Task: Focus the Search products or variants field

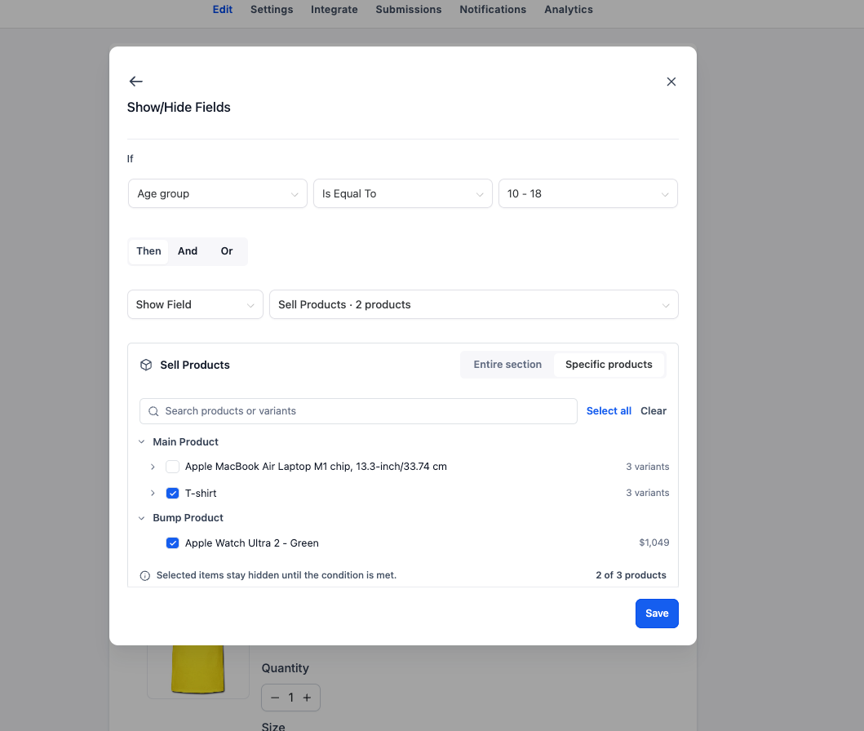Action: click(x=358, y=411)
